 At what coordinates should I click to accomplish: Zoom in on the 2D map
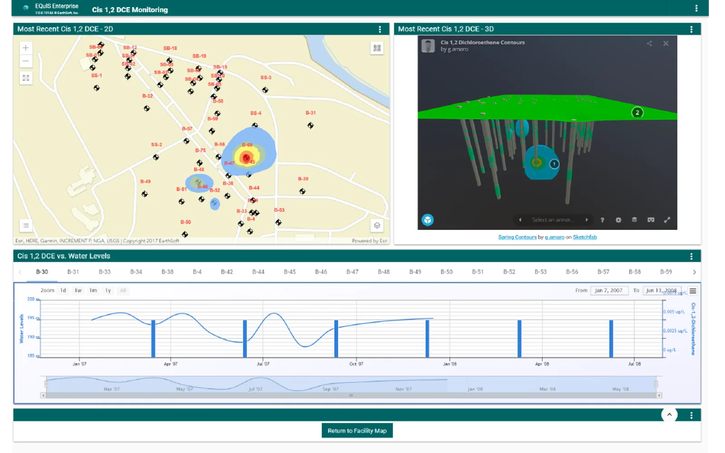[x=26, y=48]
